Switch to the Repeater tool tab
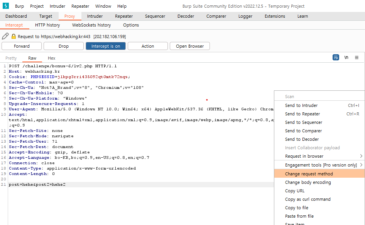365x225 pixels. [x=124, y=16]
